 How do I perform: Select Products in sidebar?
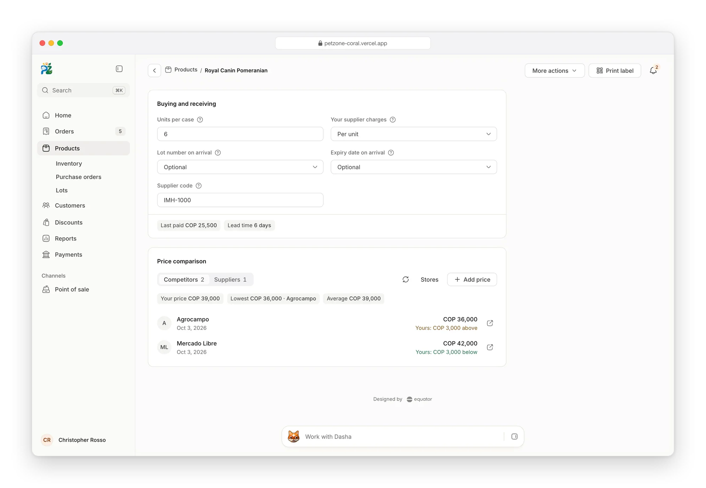pos(83,148)
